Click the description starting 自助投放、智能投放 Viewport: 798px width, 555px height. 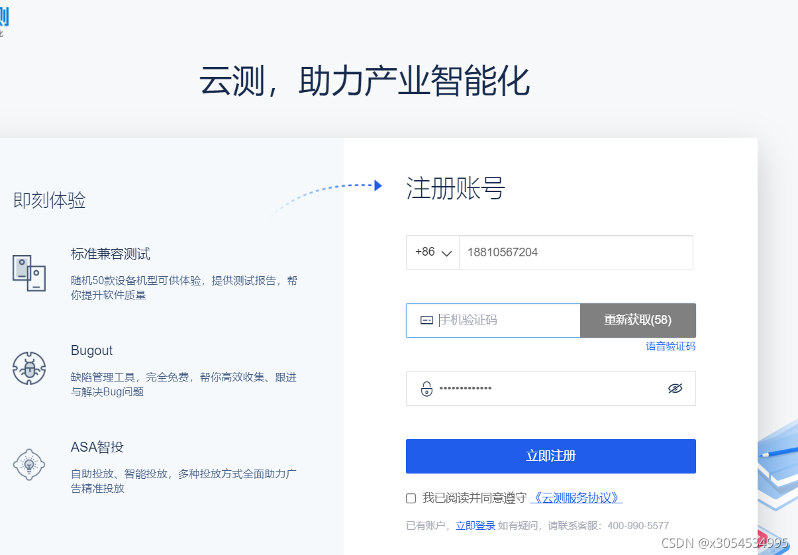pos(183,481)
